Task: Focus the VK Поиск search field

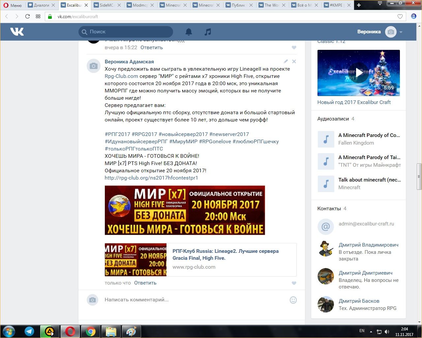Action: (126, 32)
